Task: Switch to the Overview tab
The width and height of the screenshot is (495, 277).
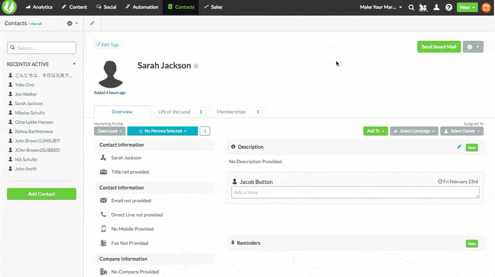Action: click(122, 112)
